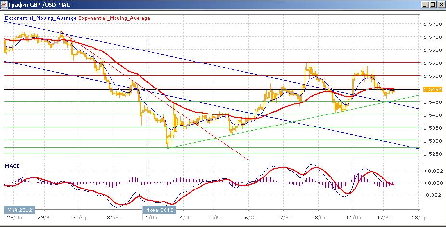The image size is (446, 227).
Task: Click the chart icon in the title bar
Action: pos(4,4)
